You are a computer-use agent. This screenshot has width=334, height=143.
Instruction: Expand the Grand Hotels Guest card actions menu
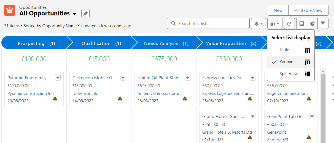pos(253,116)
